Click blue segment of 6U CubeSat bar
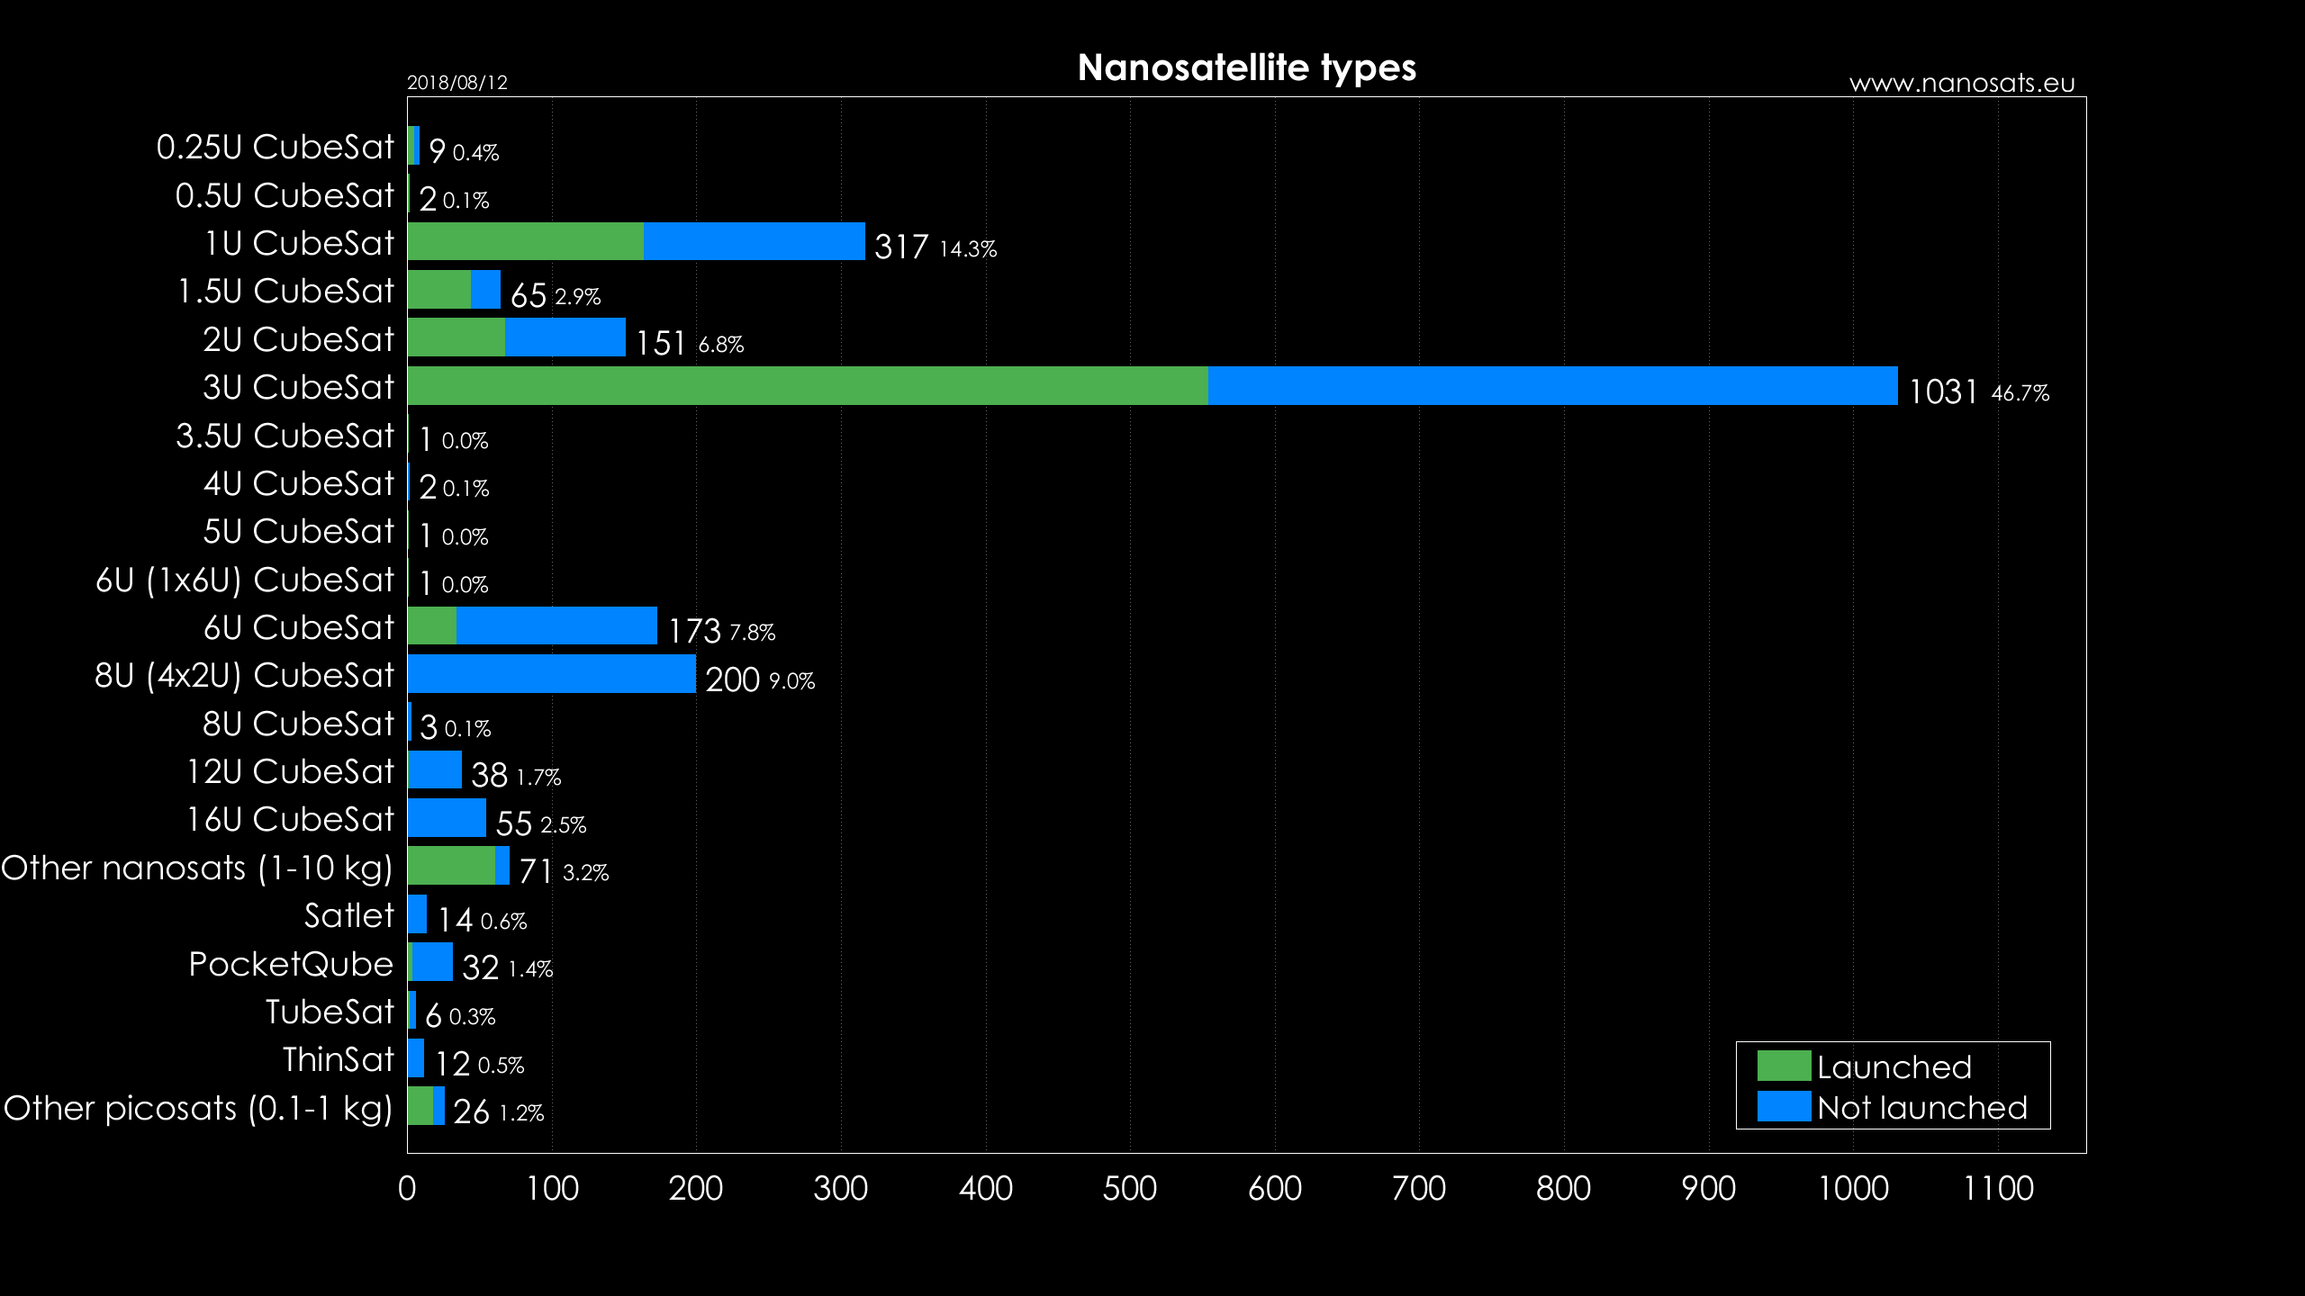2305x1296 pixels. click(x=556, y=625)
